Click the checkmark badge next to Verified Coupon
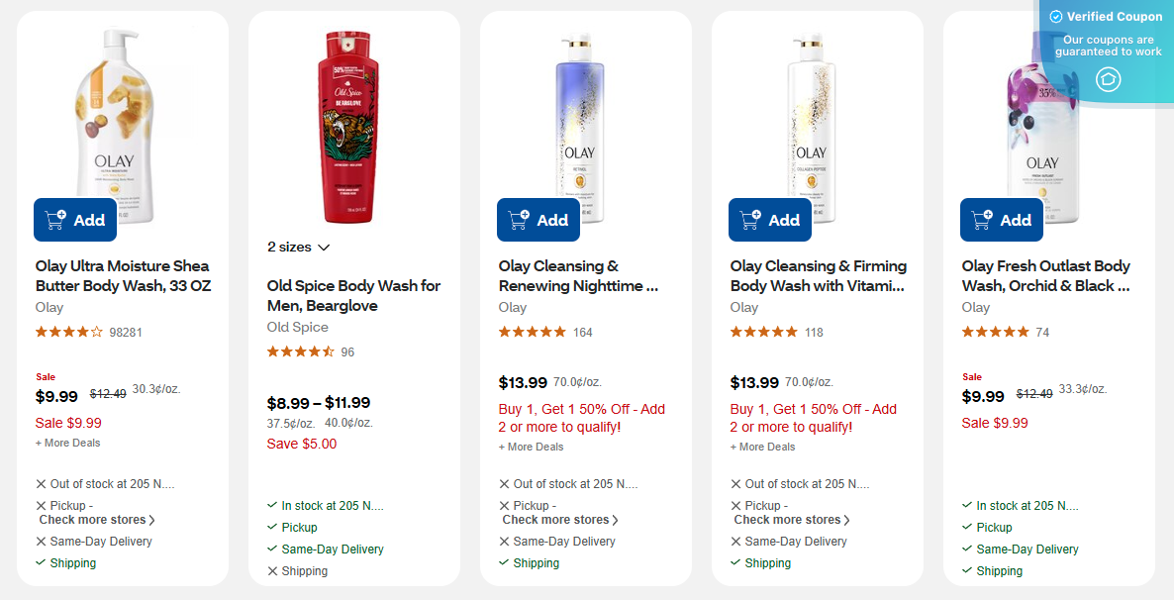This screenshot has width=1174, height=600. point(1057,16)
